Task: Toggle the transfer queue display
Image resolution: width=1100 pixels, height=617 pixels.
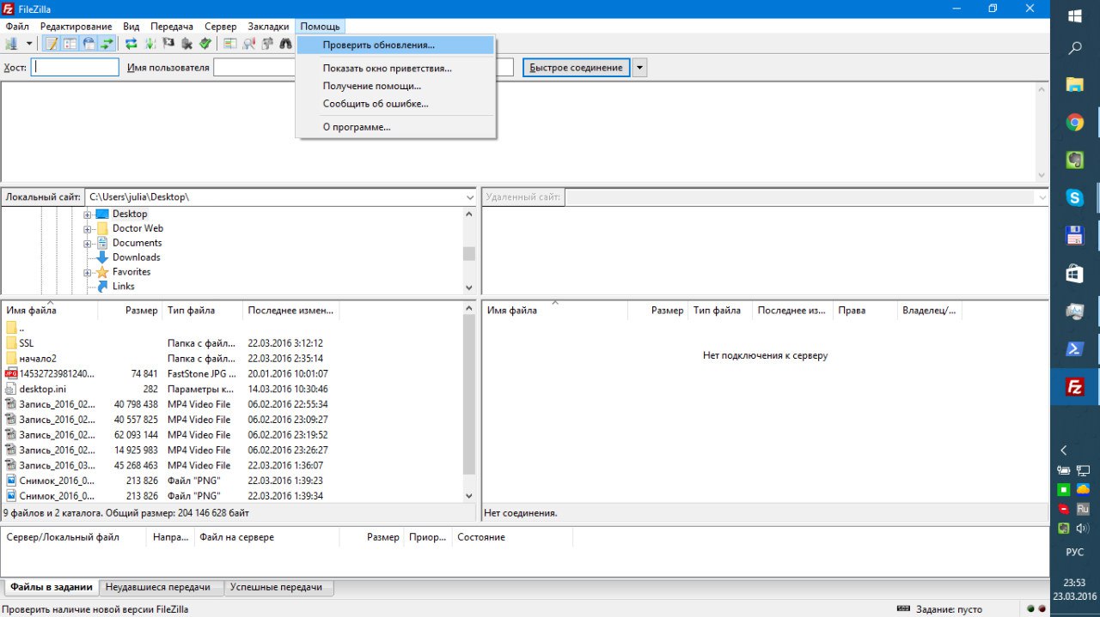Action: click(x=107, y=44)
